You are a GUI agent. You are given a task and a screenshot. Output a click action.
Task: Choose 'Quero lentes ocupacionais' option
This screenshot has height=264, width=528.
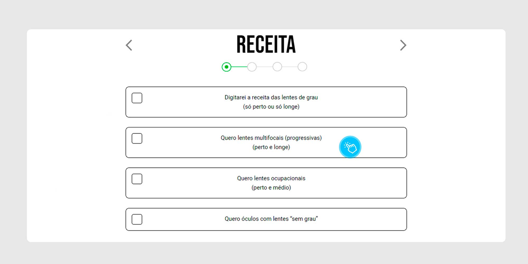266,183
